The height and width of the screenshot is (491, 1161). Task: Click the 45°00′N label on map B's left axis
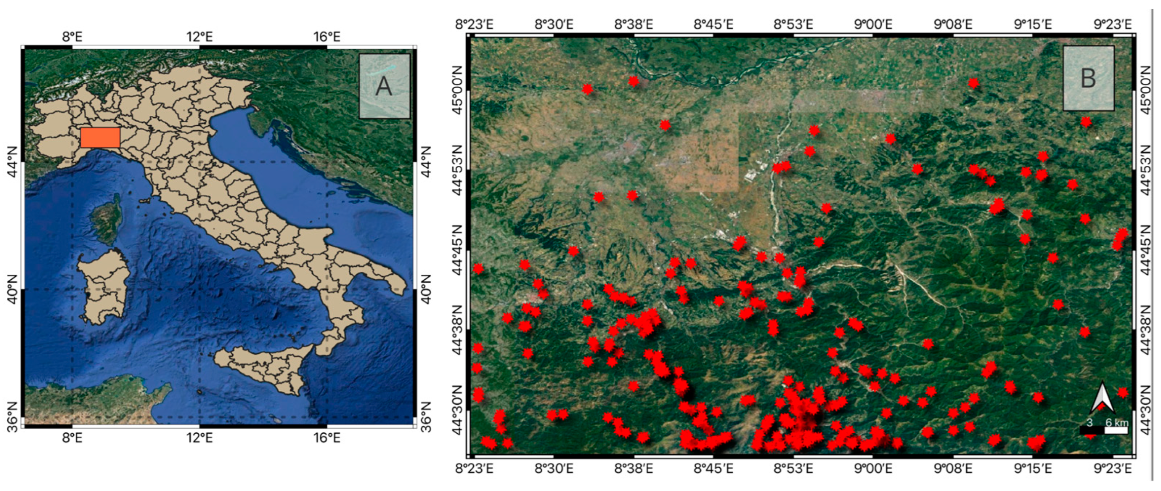point(457,90)
